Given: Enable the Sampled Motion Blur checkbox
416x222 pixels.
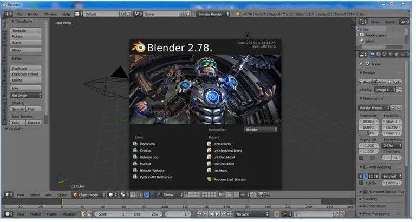Looking at the screenshot, I should click(x=365, y=192).
